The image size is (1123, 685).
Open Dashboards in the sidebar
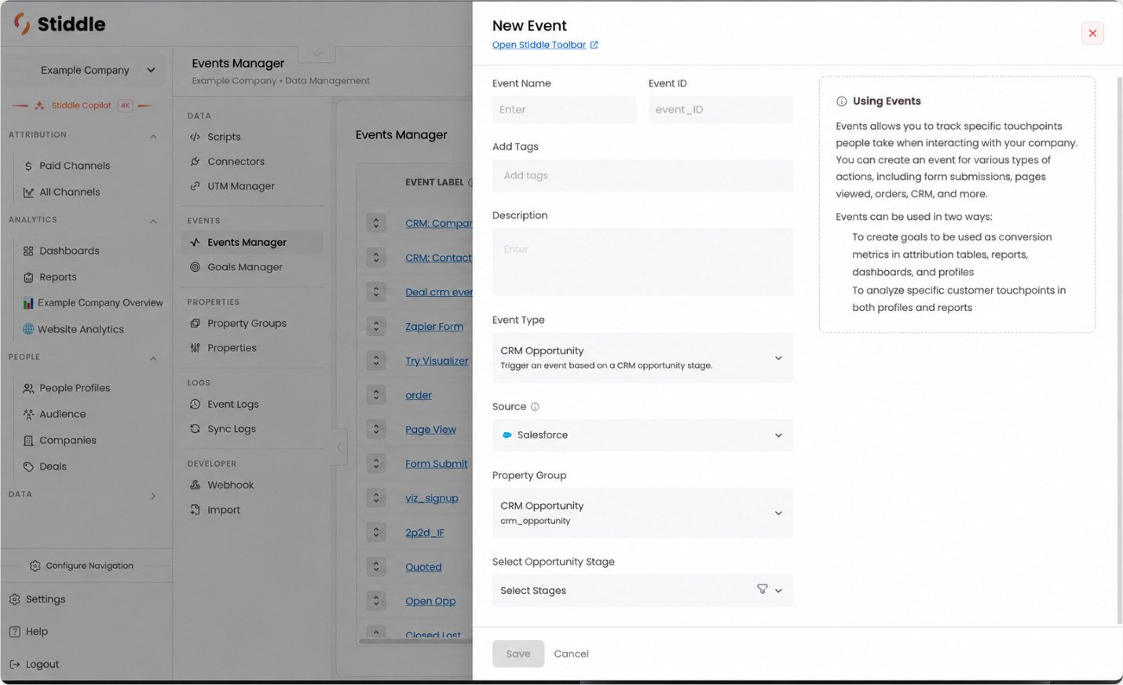(69, 251)
